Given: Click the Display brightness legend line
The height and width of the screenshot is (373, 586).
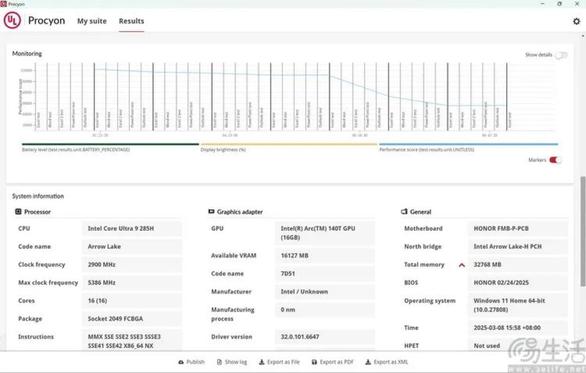Looking at the screenshot, I should (289, 144).
